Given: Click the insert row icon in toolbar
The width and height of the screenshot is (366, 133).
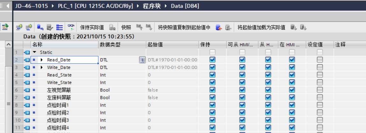Looking at the screenshot, I should point(20,28).
